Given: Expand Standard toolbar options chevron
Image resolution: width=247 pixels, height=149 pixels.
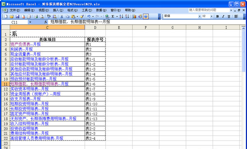Looking at the screenshot, I should 159,16.
